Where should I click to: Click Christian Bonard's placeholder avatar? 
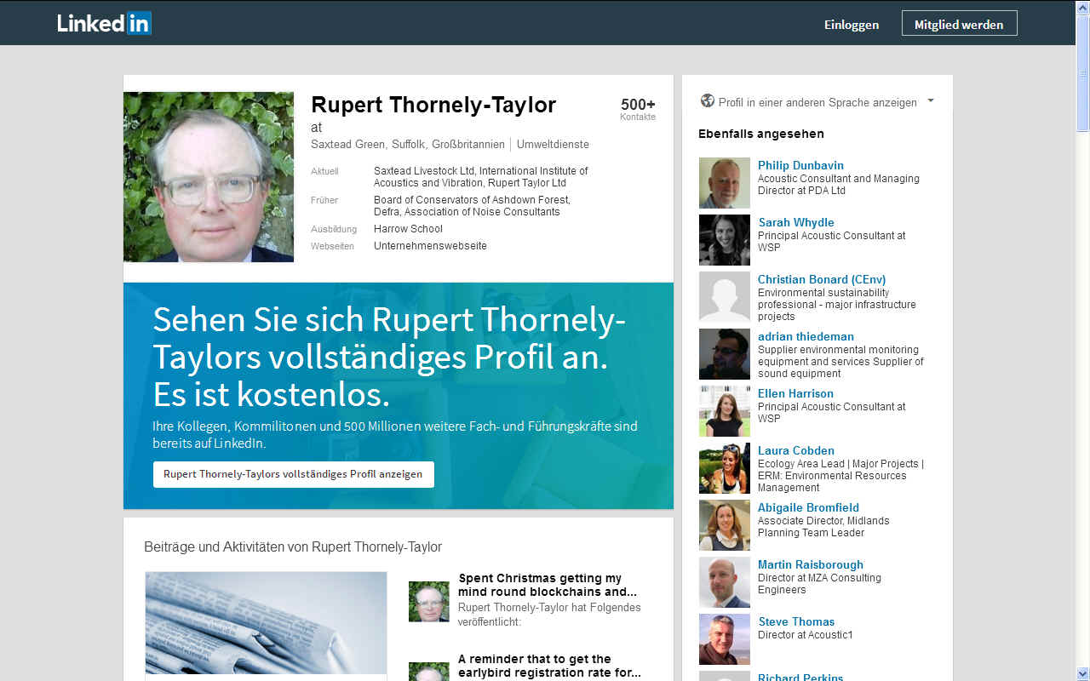click(725, 297)
